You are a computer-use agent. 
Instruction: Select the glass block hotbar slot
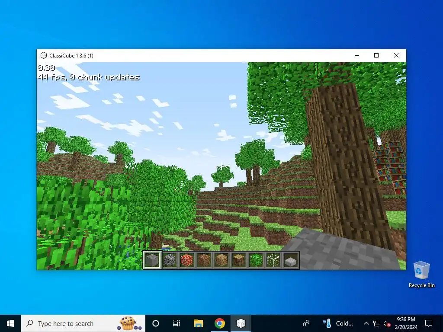click(273, 260)
